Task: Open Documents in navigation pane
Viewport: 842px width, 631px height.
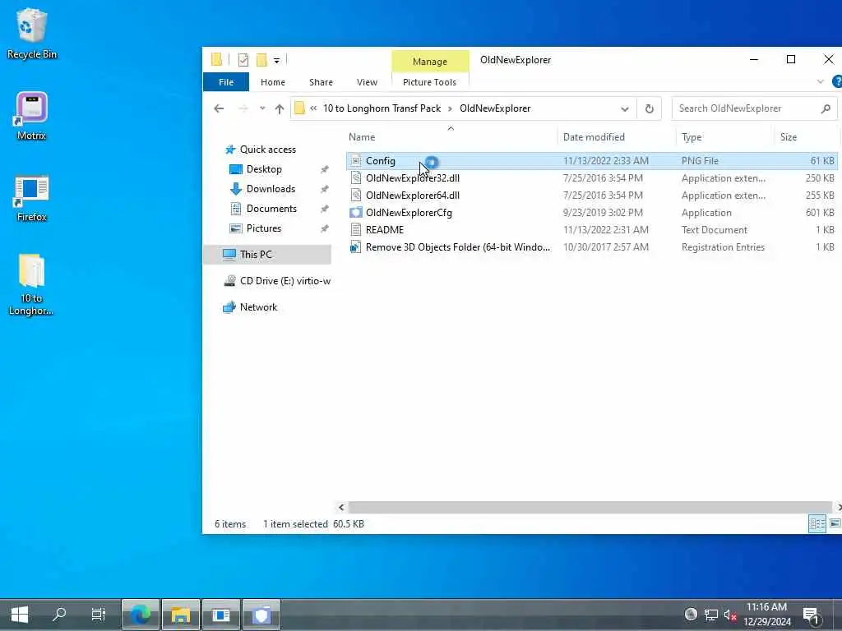Action: point(271,209)
